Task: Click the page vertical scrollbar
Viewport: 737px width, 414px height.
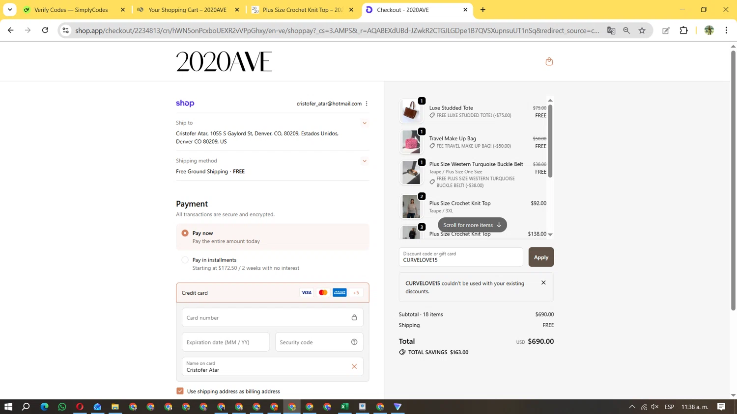Action: tap(733, 180)
